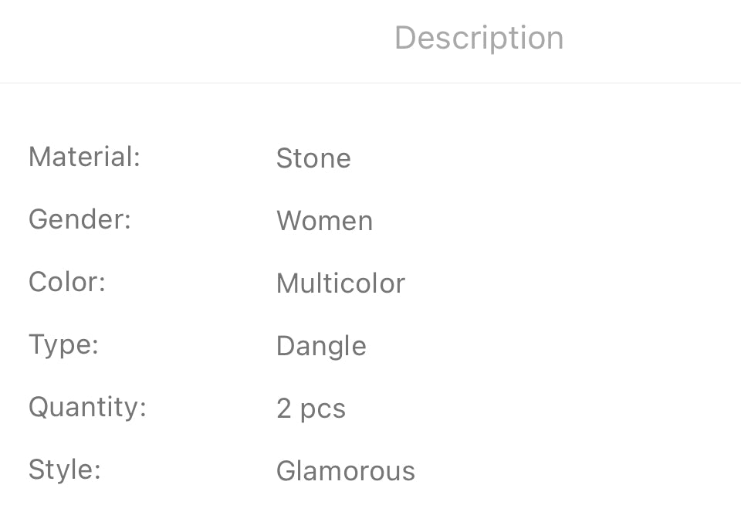Open the Description tab header
The image size is (741, 512).
[479, 39]
